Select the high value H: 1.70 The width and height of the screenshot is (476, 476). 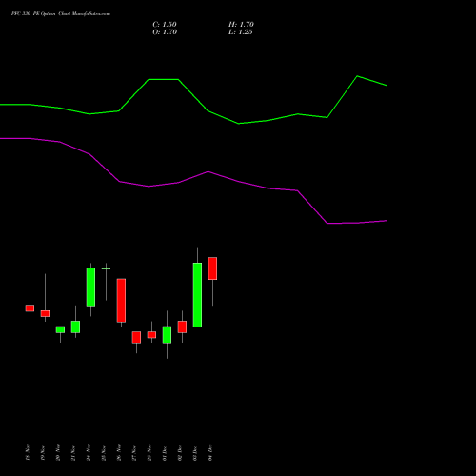(x=241, y=25)
